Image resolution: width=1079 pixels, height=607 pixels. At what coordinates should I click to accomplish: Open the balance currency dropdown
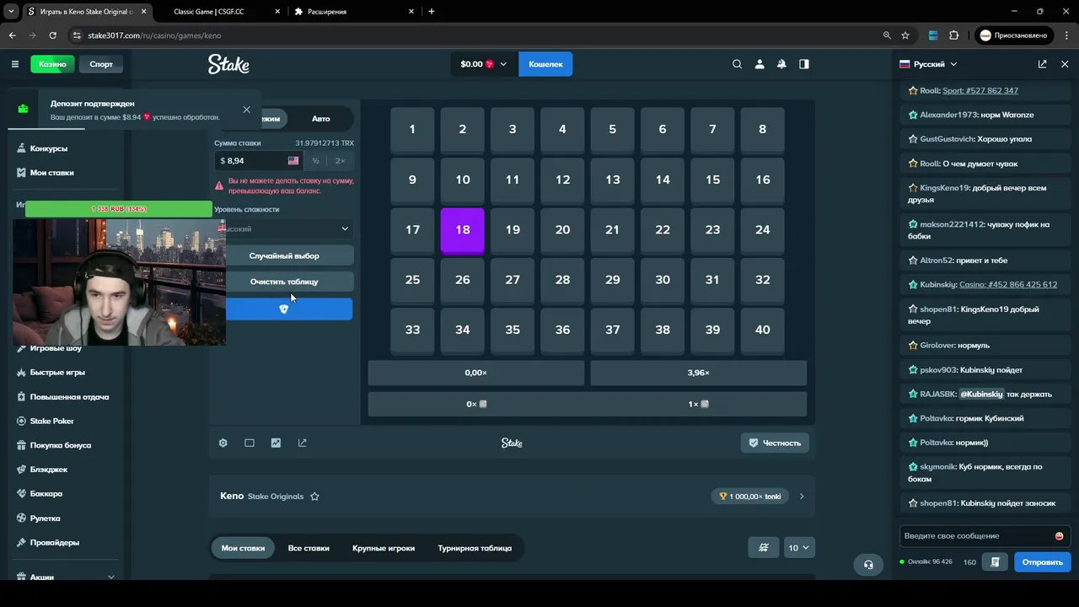pos(484,64)
